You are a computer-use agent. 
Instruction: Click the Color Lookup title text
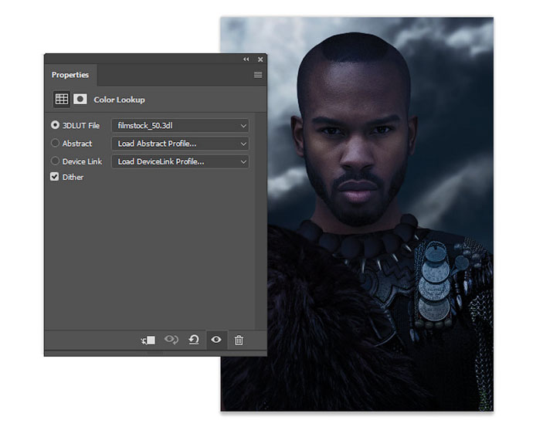pos(119,100)
